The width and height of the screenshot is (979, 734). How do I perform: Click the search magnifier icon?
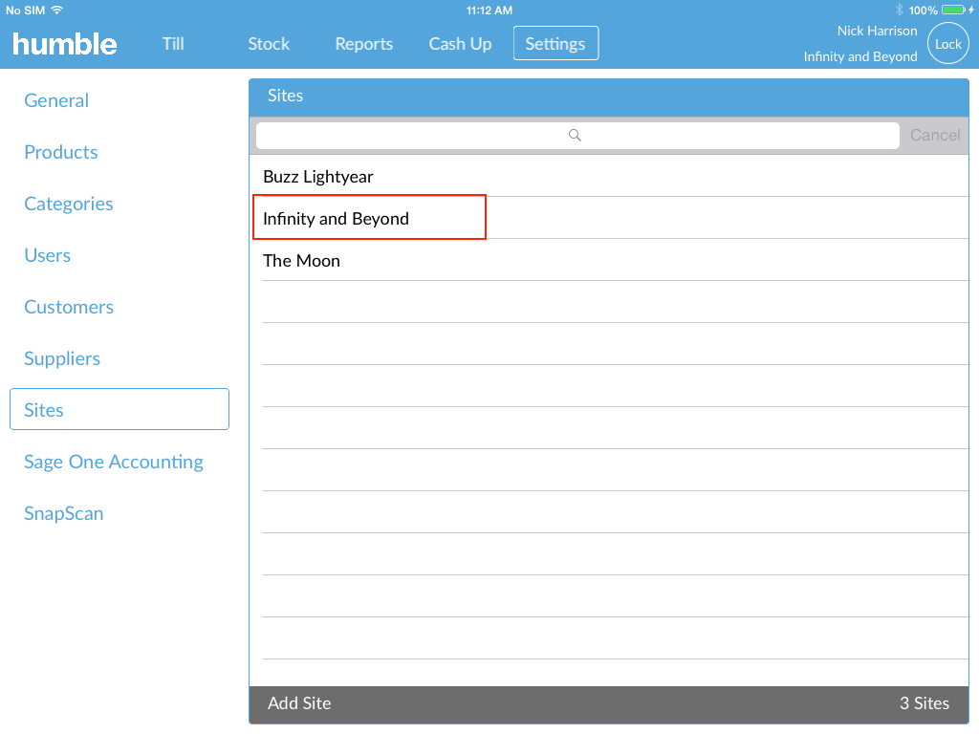[575, 135]
